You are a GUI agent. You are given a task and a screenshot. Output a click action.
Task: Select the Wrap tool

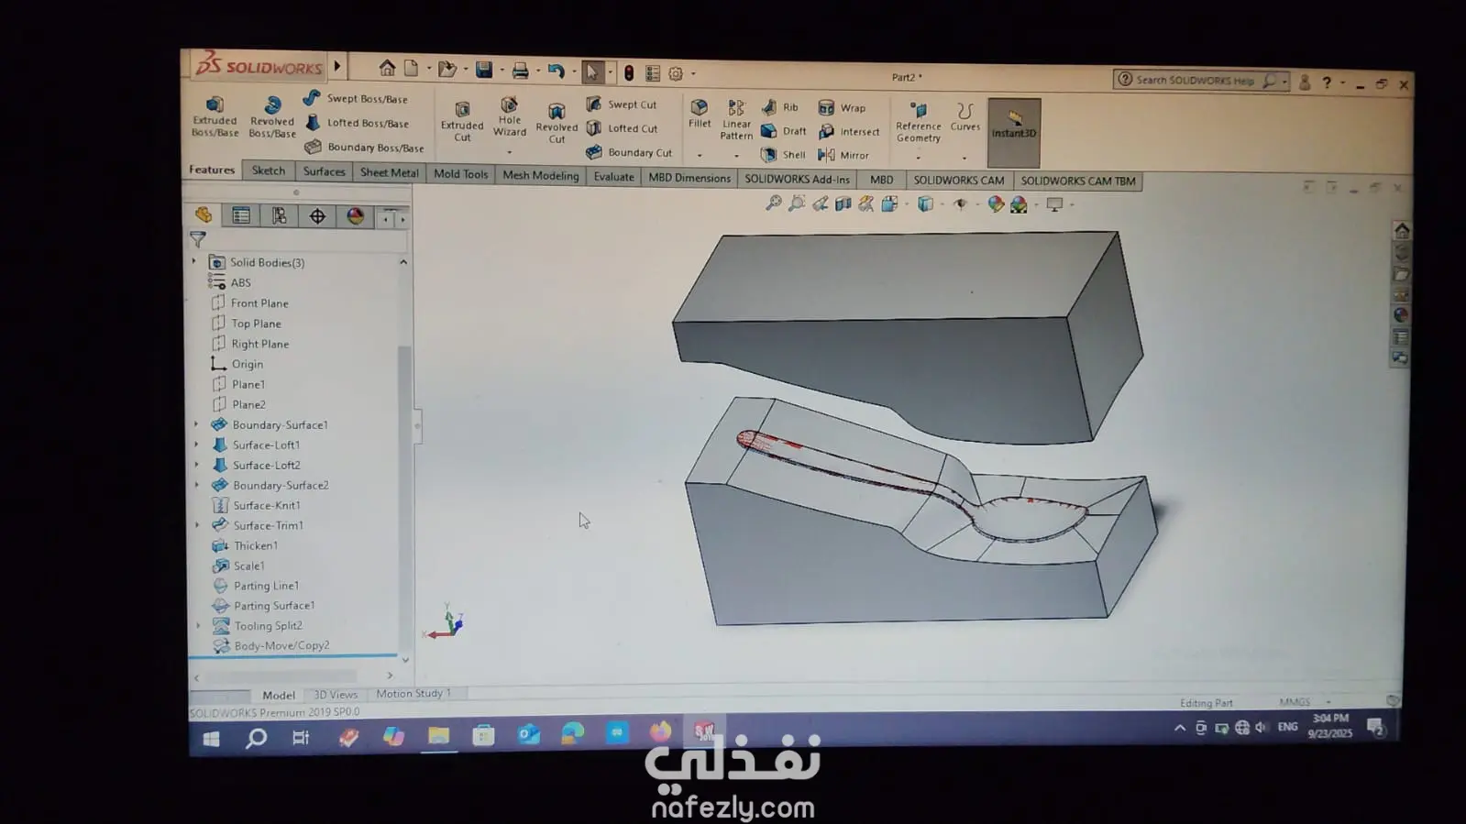tap(842, 108)
